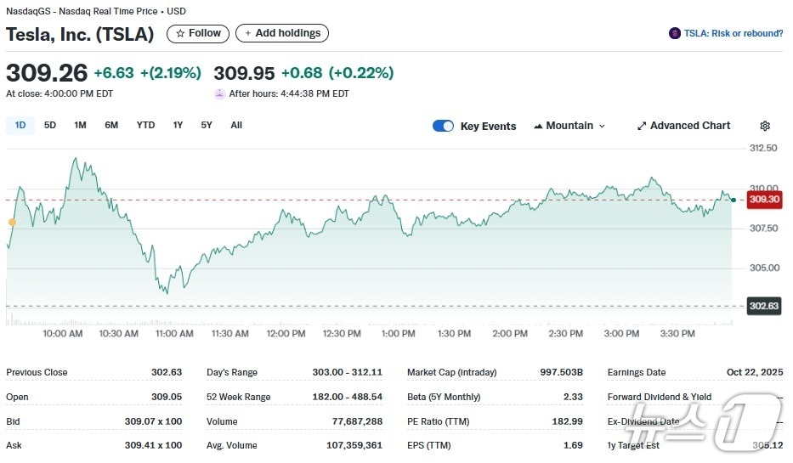793x463 pixels.
Task: Switch to the 5D time range
Action: [50, 125]
